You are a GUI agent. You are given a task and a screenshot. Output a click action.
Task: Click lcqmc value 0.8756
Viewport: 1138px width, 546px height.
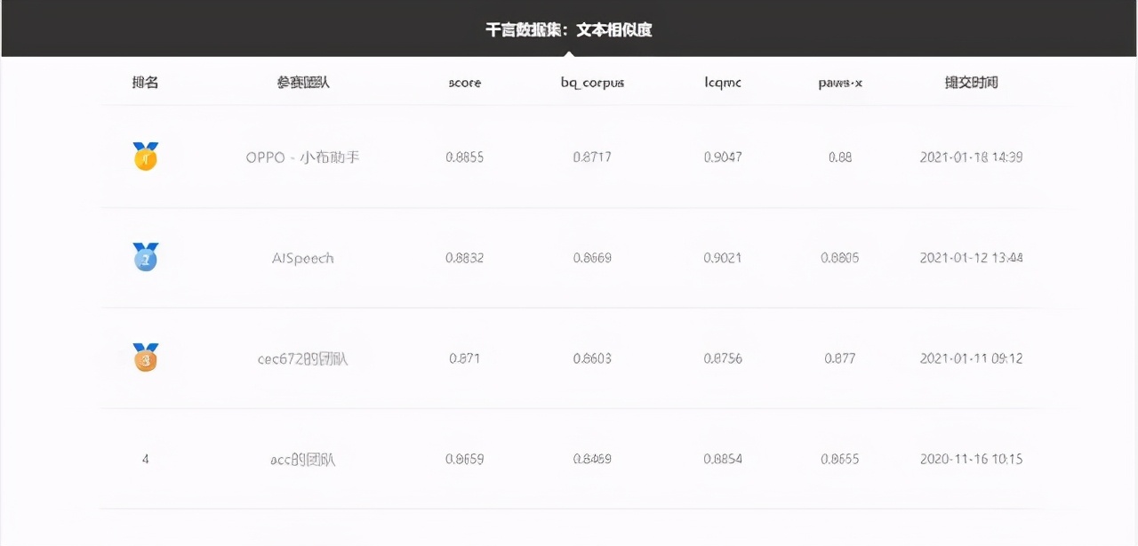tap(722, 358)
